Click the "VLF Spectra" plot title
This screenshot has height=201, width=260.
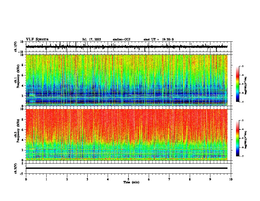(x=37, y=39)
